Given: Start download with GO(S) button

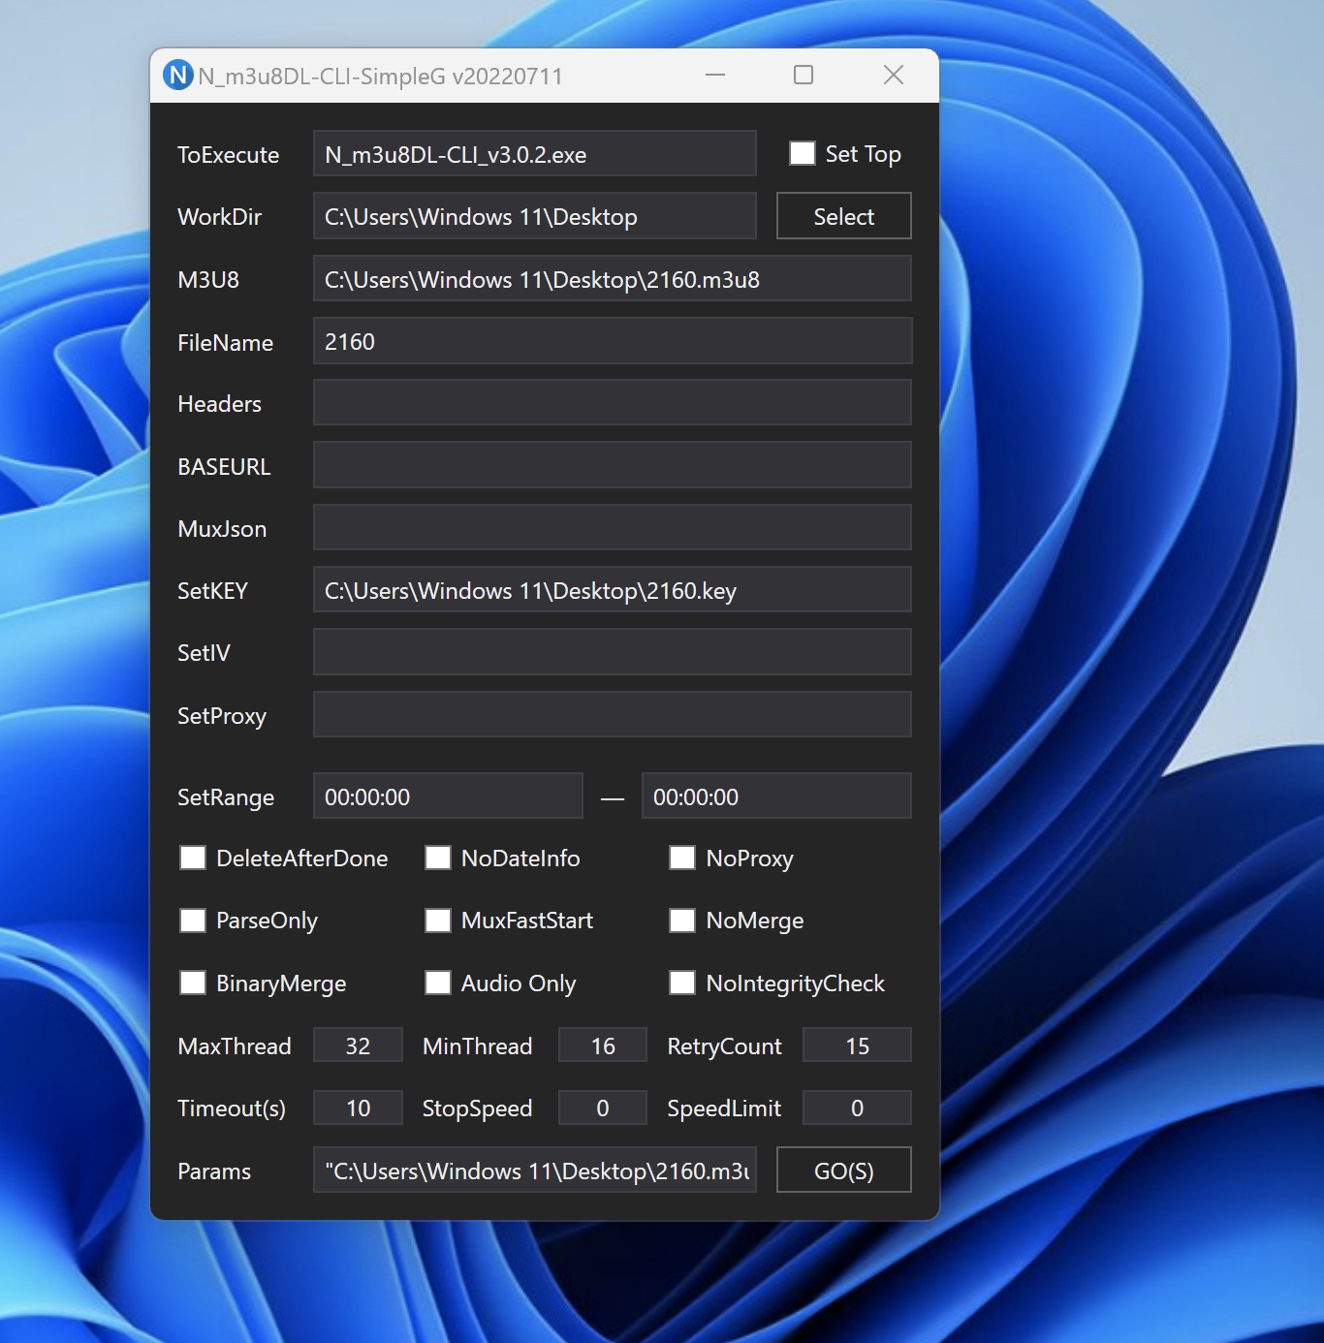Looking at the screenshot, I should click(844, 1170).
